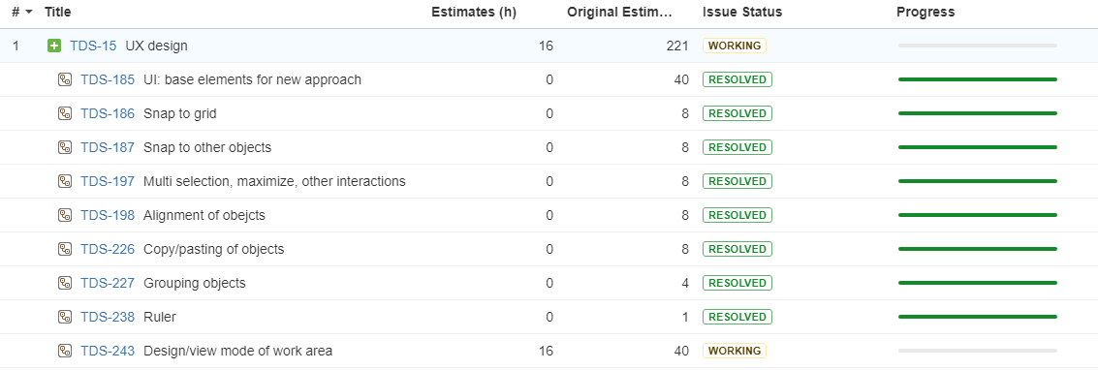This screenshot has width=1098, height=370.
Task: Open issue link TDS-198
Action: tap(108, 215)
